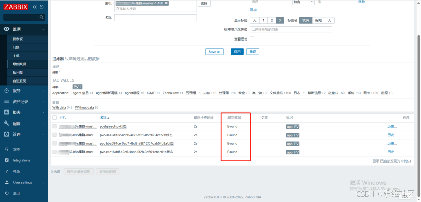This screenshot has width=421, height=202.
Task: Click the headset icon next to 支持
Action: pyautogui.click(x=7, y=149)
